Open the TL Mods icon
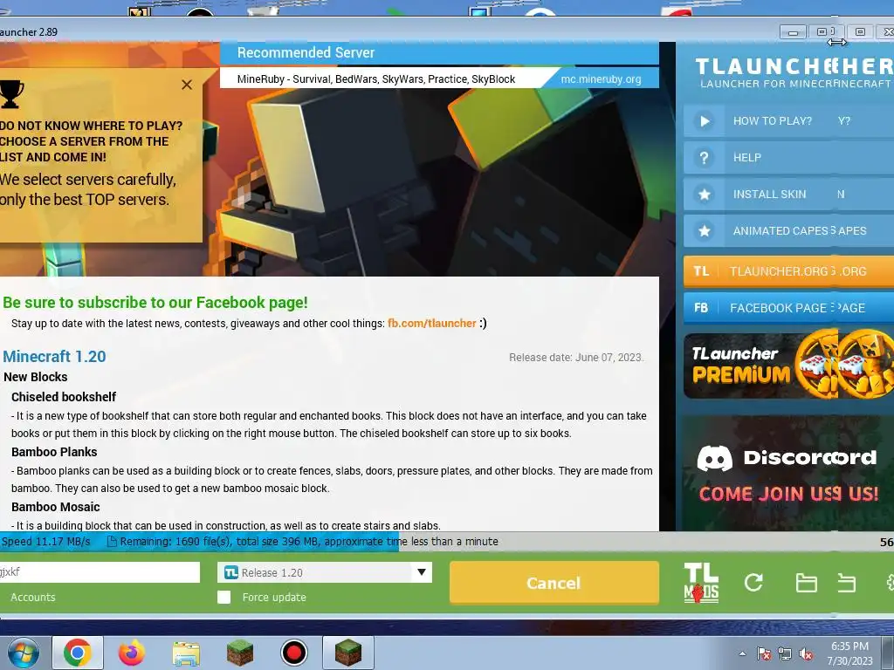The height and width of the screenshot is (670, 894). coord(701,583)
